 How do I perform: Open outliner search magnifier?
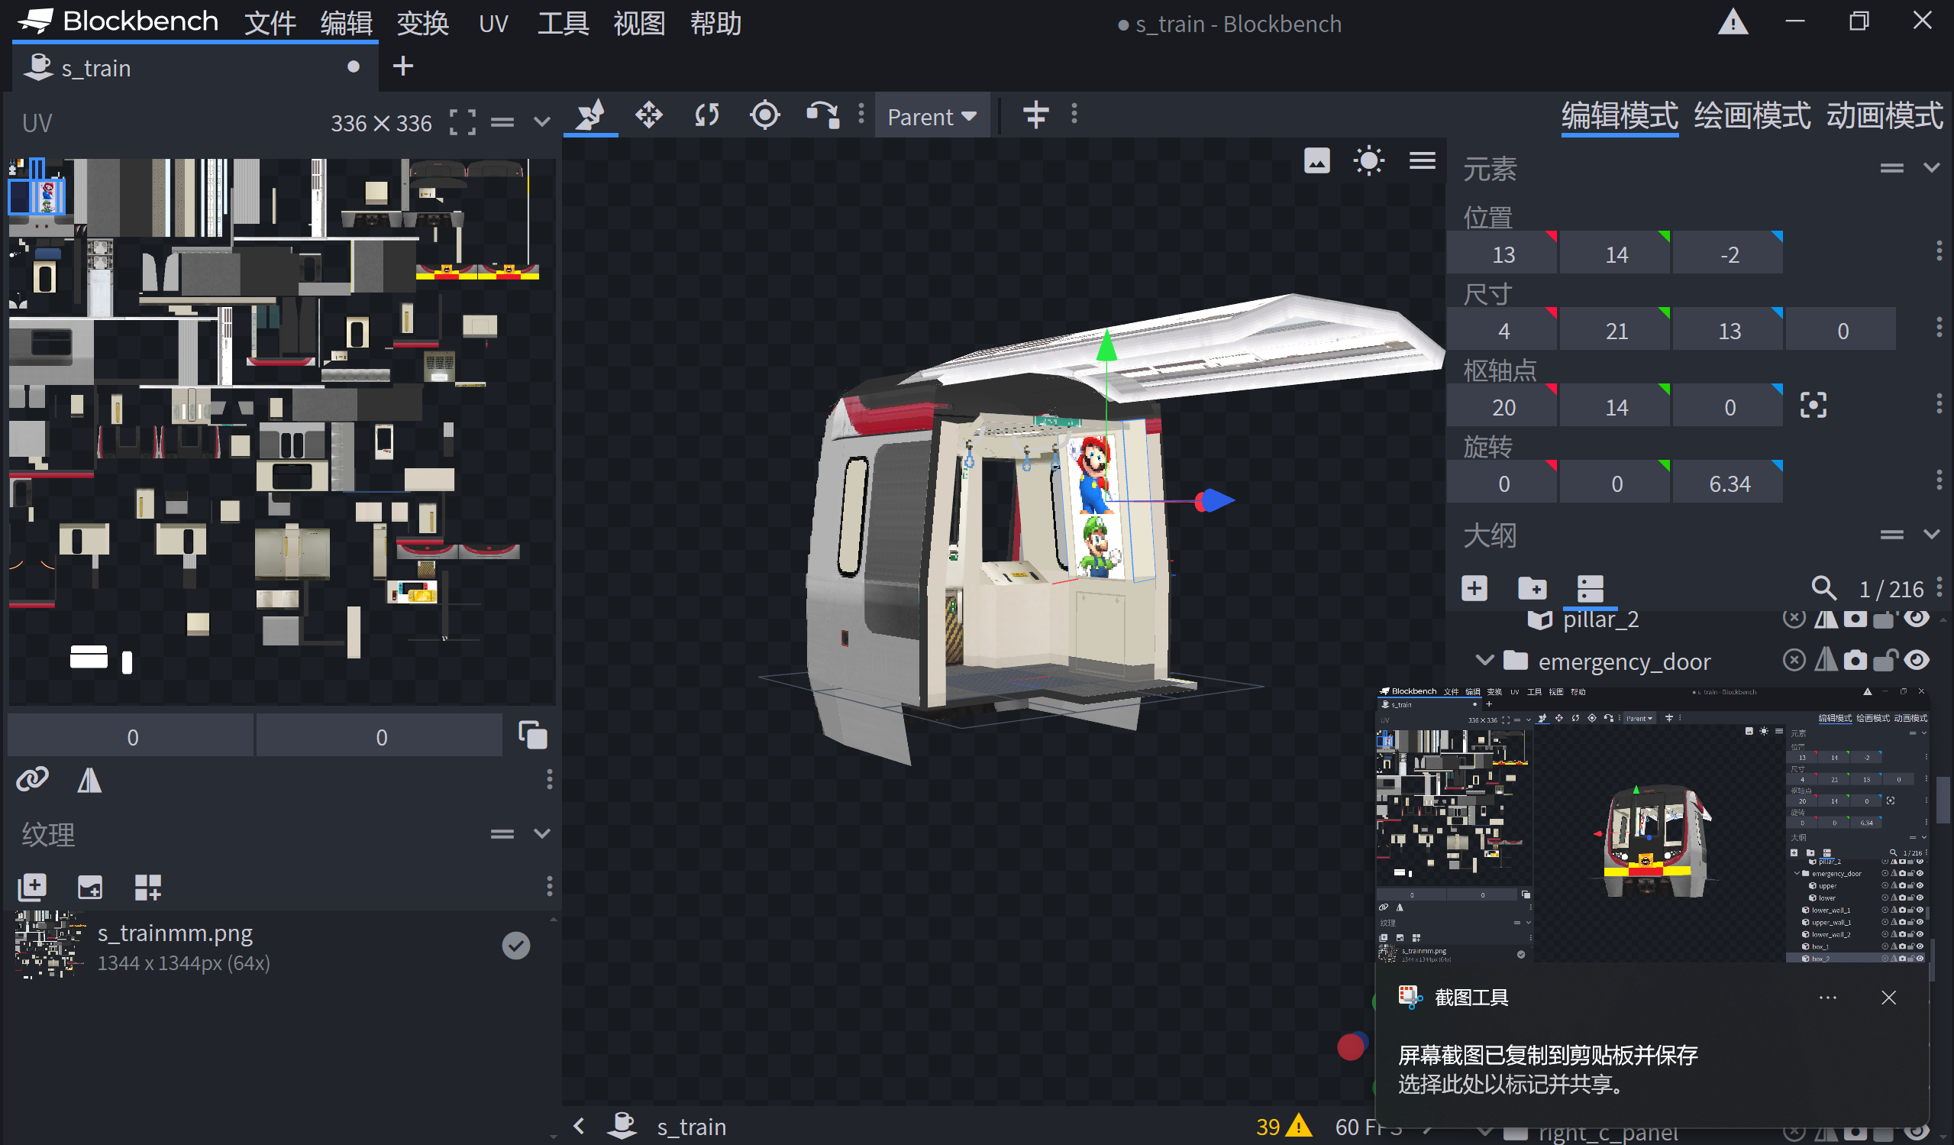[x=1823, y=588]
